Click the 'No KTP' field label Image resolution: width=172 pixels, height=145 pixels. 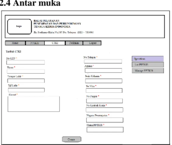click(x=11, y=59)
